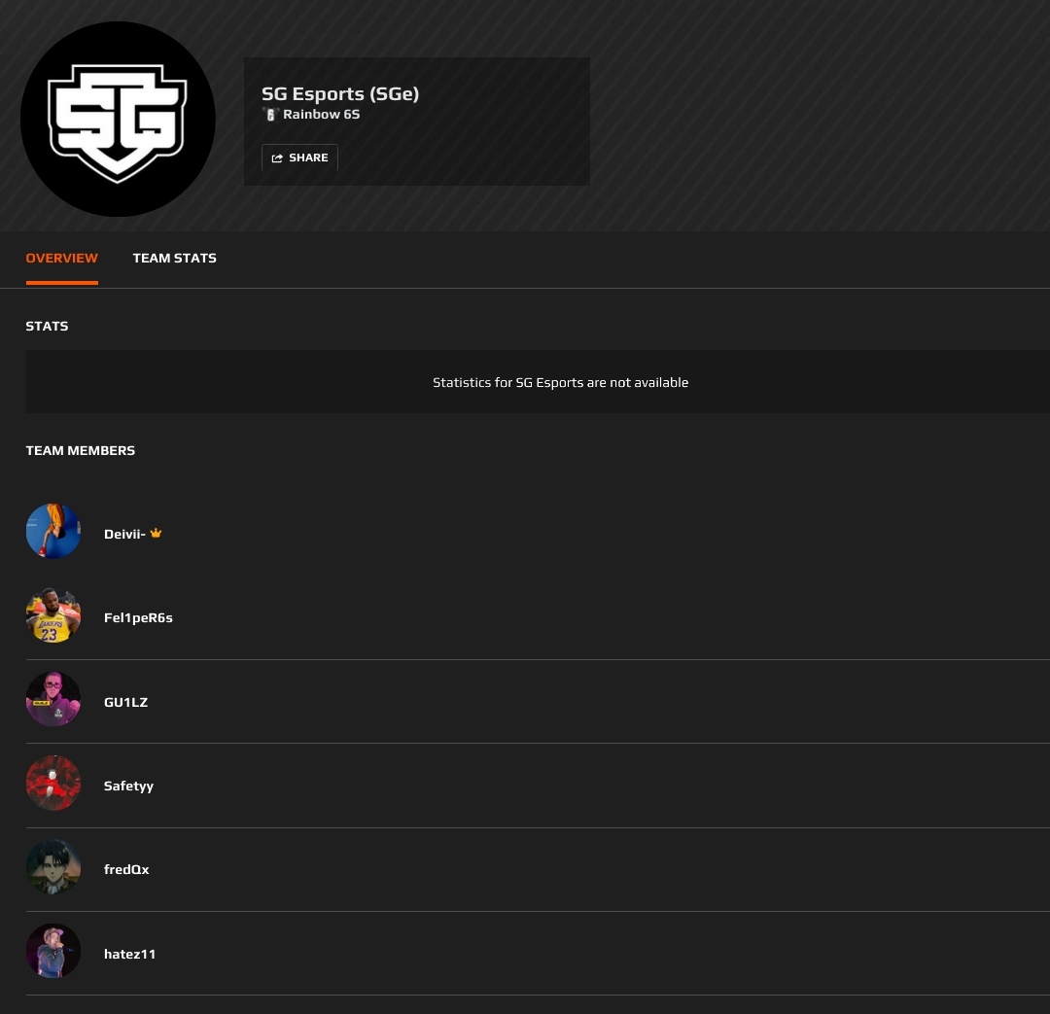This screenshot has width=1050, height=1014.
Task: Click the share arrow icon
Action: coord(276,158)
